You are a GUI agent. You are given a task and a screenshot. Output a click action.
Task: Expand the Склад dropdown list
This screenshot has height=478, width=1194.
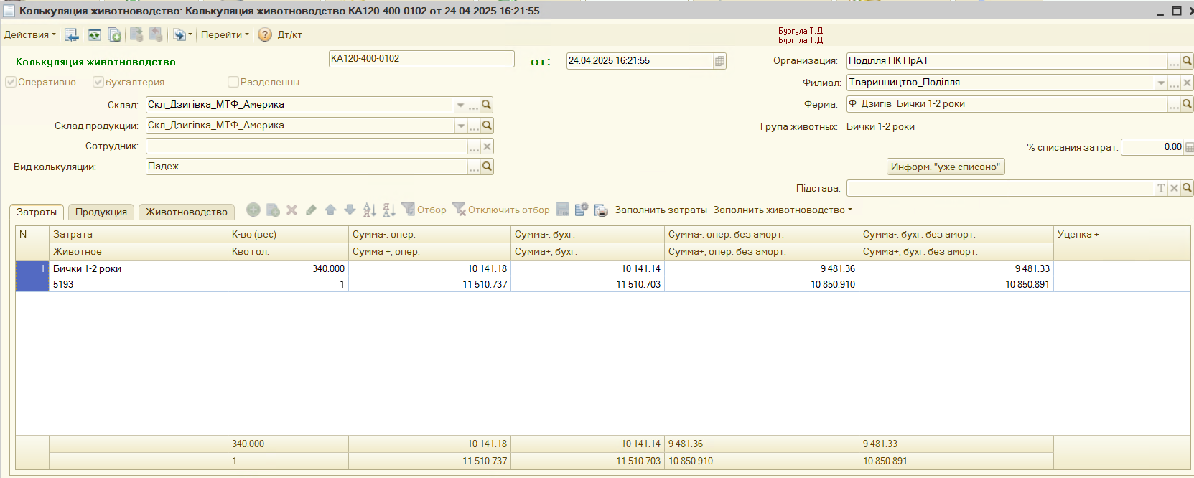pos(460,105)
